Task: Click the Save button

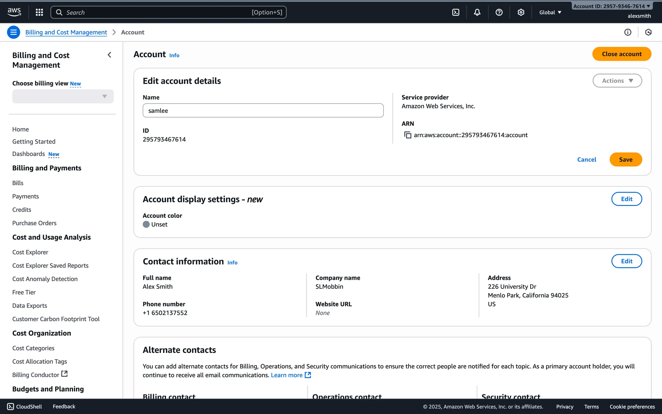Action: pos(625,159)
